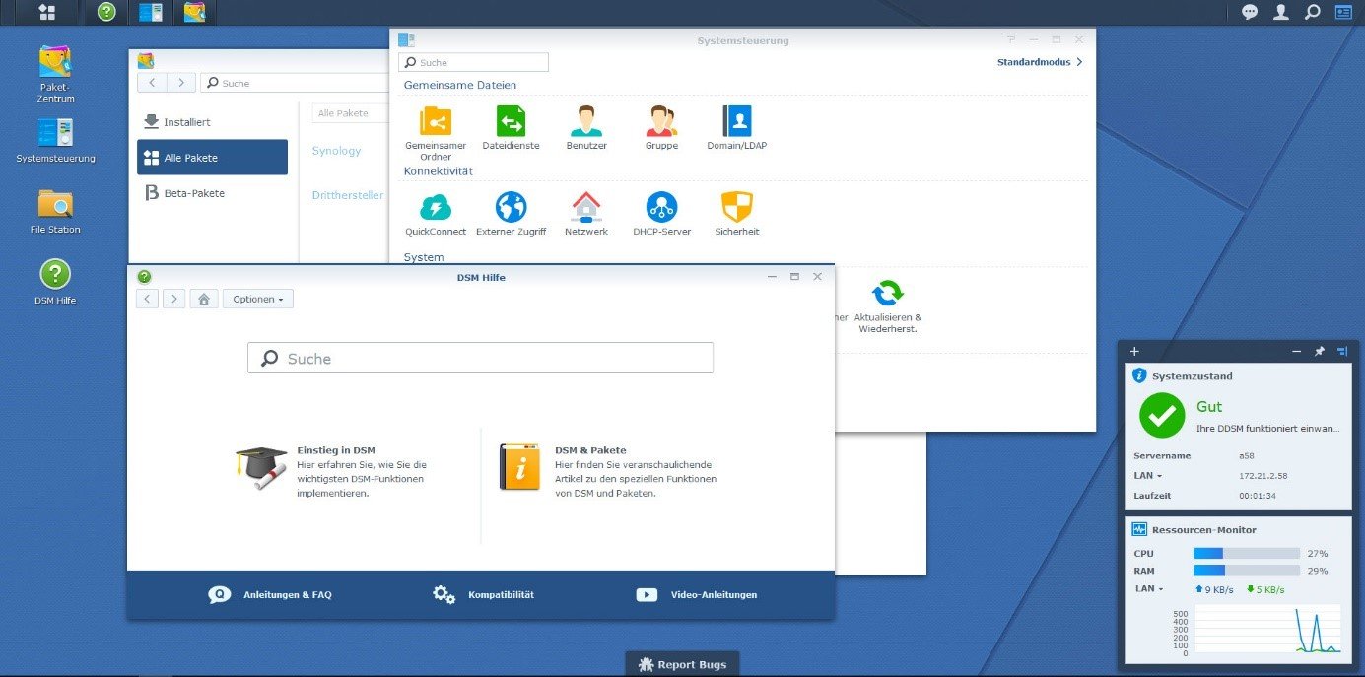Screen dimensions: 1365x677
Task: Expand LAN dropdown in Ressourcen-Monitor widget
Action: coord(1149,589)
